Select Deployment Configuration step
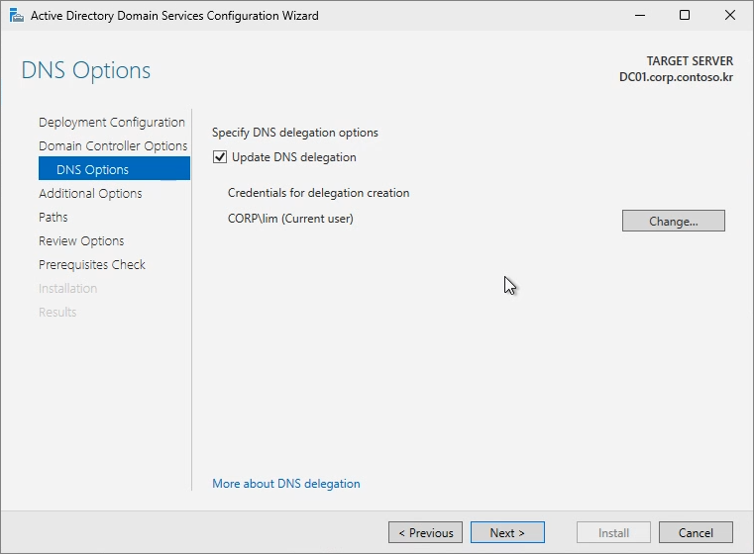This screenshot has width=754, height=554. (x=112, y=123)
